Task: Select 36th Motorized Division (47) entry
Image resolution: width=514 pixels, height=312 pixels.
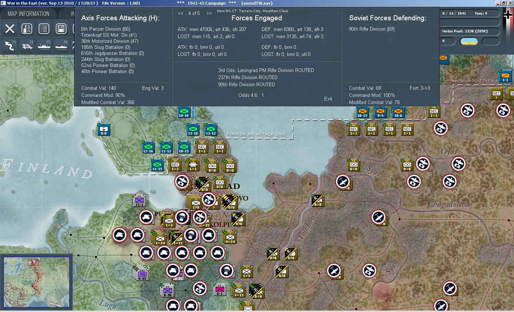Action: click(x=110, y=41)
